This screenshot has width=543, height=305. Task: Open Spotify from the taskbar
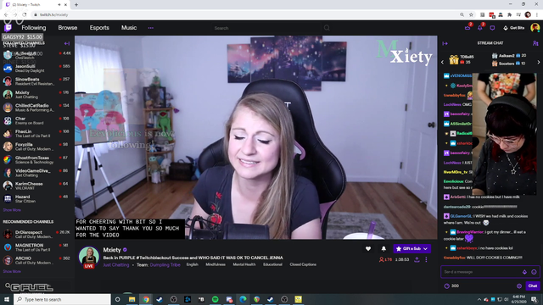215,299
